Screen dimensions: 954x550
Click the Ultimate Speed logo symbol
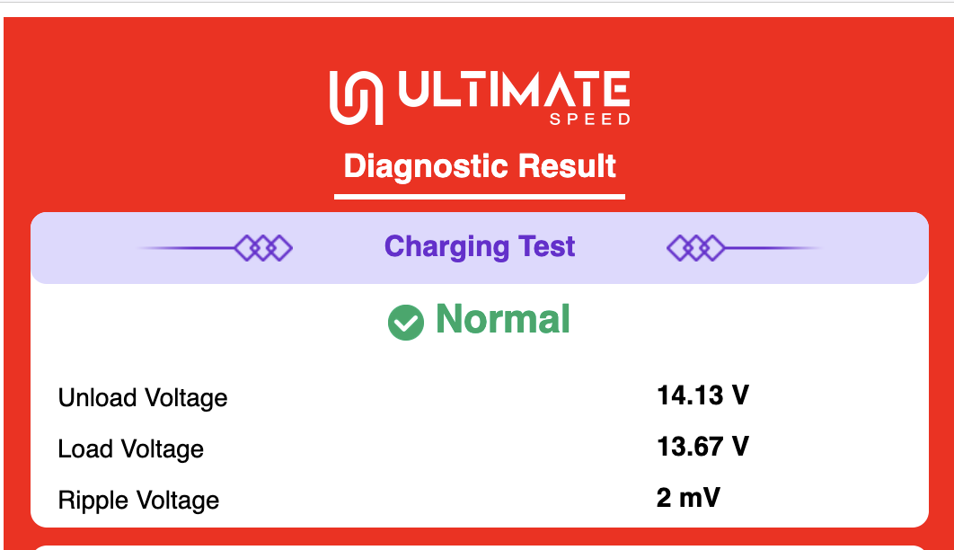pyautogui.click(x=357, y=97)
